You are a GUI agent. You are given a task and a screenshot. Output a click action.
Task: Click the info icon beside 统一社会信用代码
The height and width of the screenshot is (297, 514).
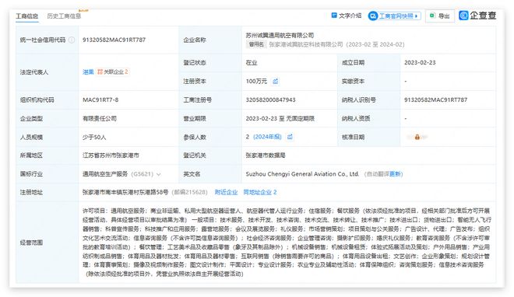[x=72, y=40]
